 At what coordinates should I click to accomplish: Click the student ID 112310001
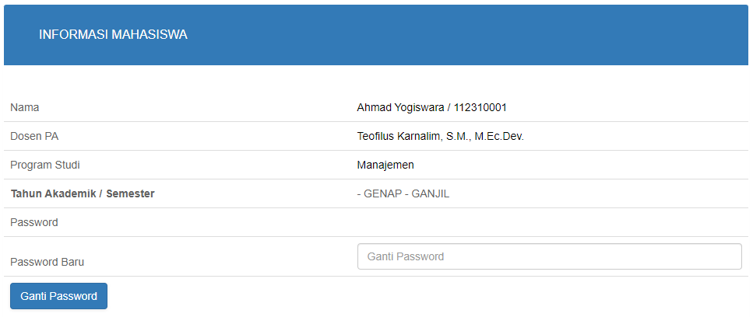[x=480, y=108]
